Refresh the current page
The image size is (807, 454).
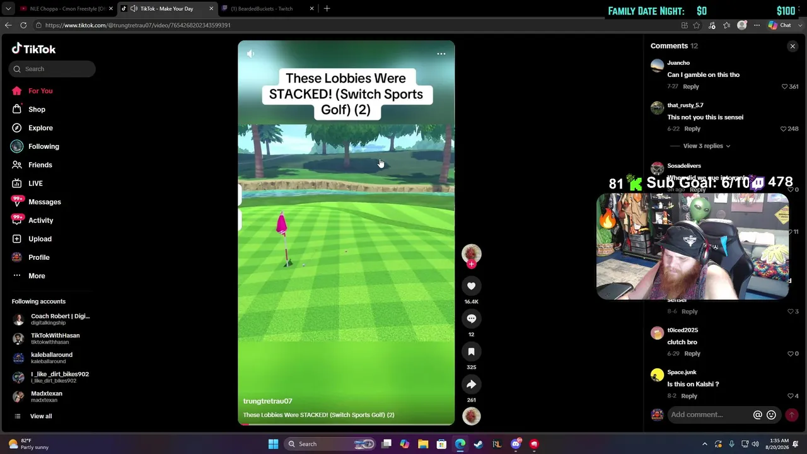[23, 25]
